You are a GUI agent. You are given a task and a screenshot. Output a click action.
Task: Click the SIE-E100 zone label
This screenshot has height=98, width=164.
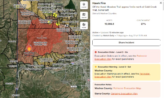click(9, 84)
